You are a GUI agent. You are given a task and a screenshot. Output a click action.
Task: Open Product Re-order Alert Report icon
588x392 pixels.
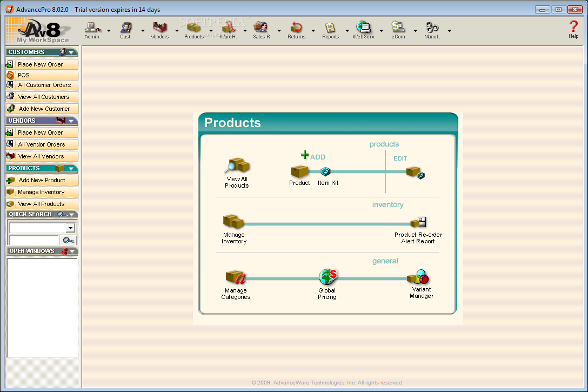pyautogui.click(x=418, y=222)
